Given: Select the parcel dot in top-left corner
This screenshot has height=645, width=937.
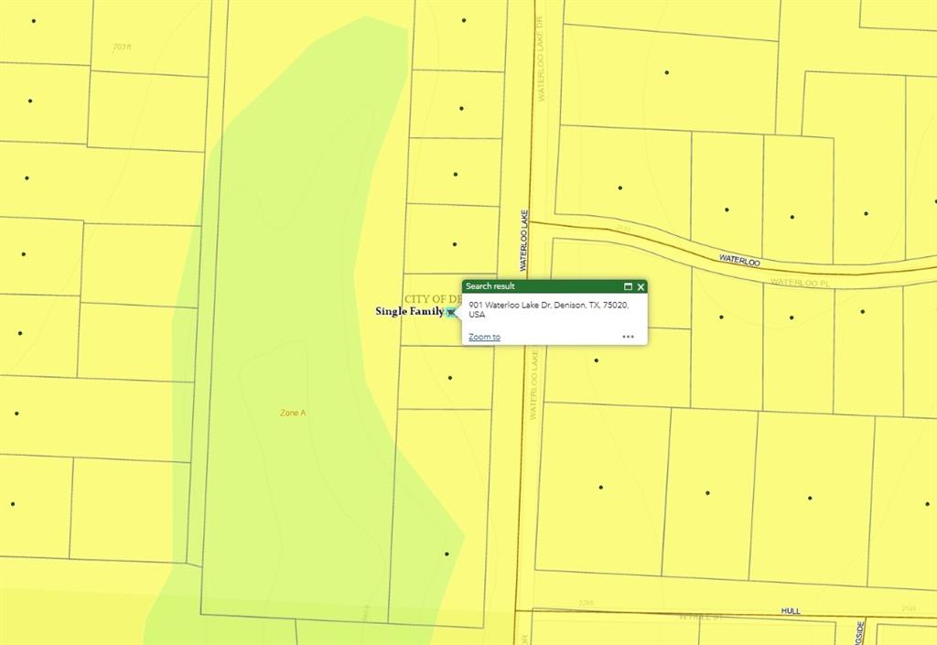Looking at the screenshot, I should point(34,20).
